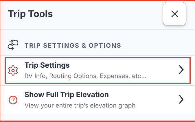Click the word Elevation in row title

pos(92,95)
